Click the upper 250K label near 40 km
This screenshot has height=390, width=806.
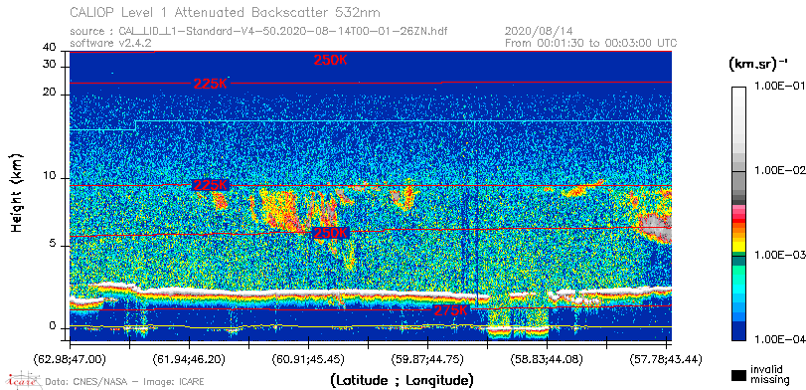(331, 60)
